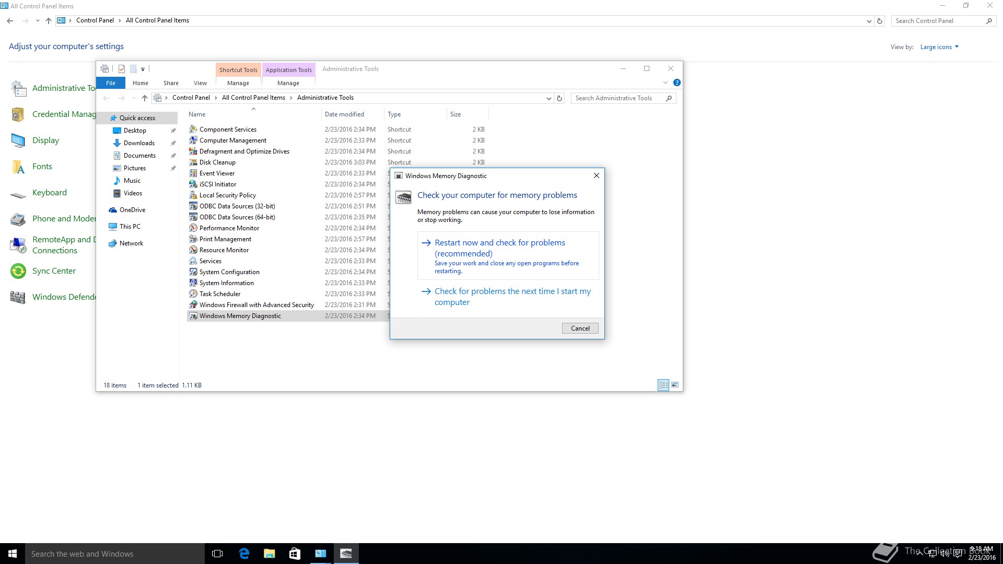Click the Windows Start button
The width and height of the screenshot is (1003, 564).
click(13, 554)
